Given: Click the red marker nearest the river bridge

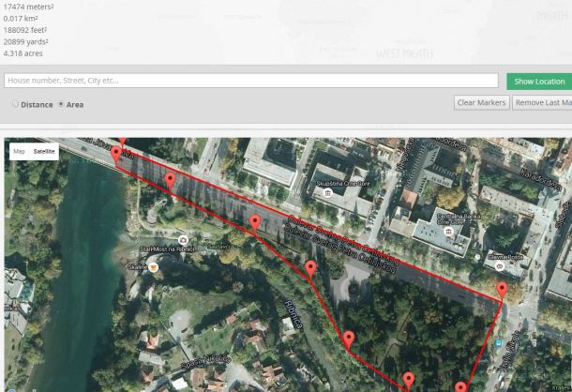Looking at the screenshot, I should coord(115,154).
